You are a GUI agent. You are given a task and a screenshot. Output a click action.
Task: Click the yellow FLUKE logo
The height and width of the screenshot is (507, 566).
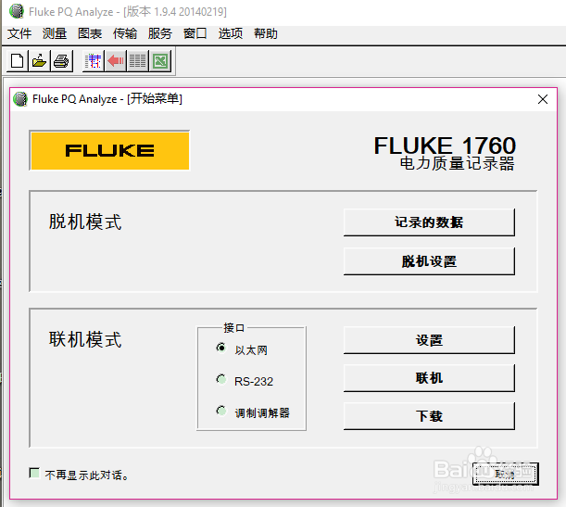point(109,150)
